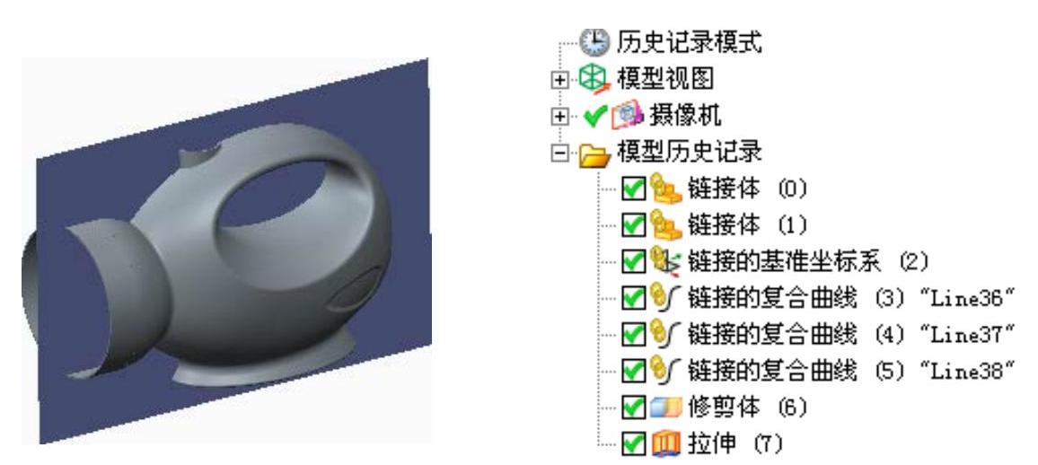Expand the 模型视图 node
The image size is (1038, 465).
click(559, 80)
